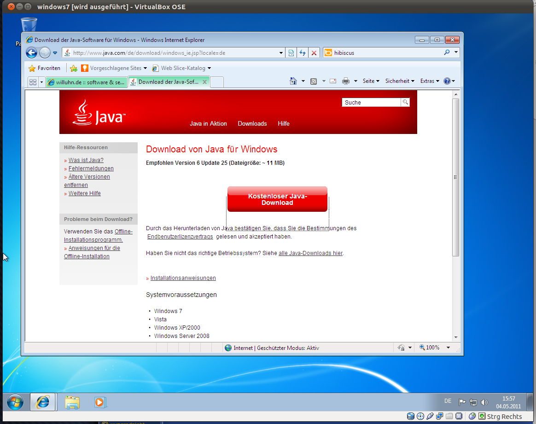Click the network connection tray icon
The height and width of the screenshot is (424, 536).
click(473, 402)
